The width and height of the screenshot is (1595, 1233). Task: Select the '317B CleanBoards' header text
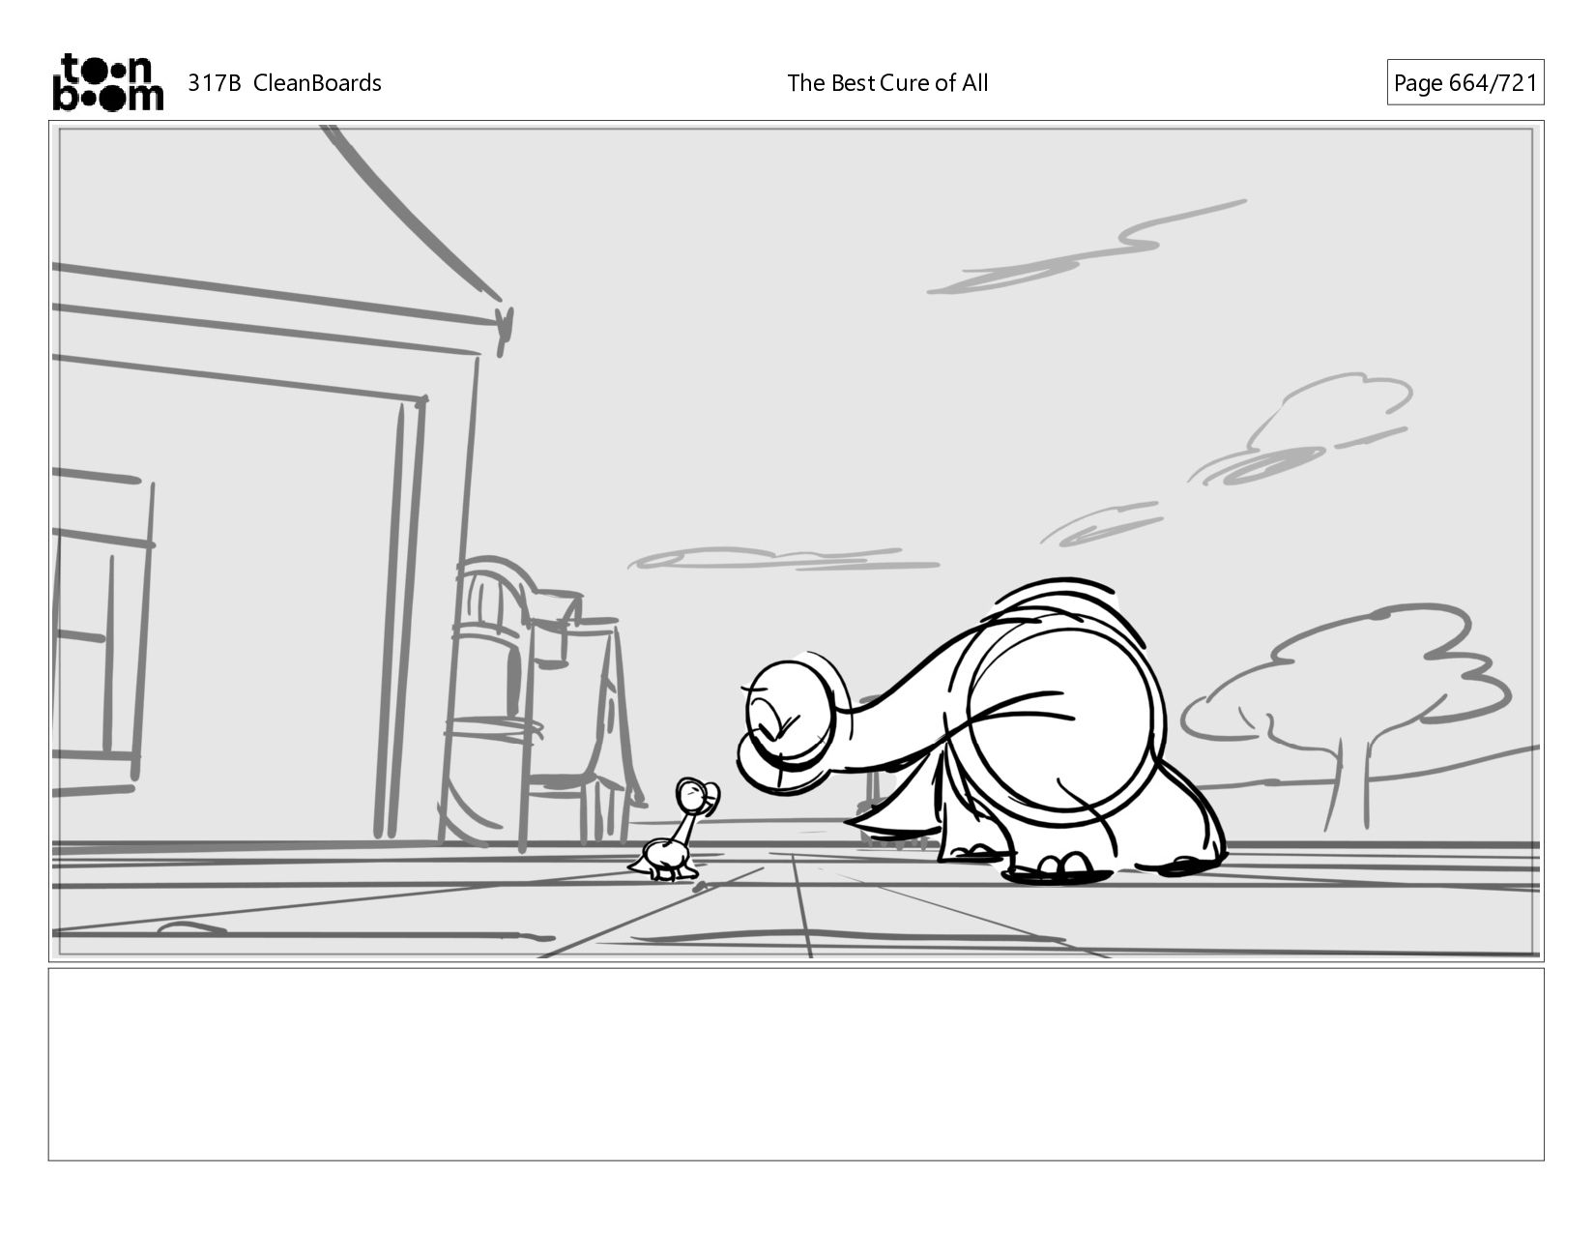tap(284, 83)
